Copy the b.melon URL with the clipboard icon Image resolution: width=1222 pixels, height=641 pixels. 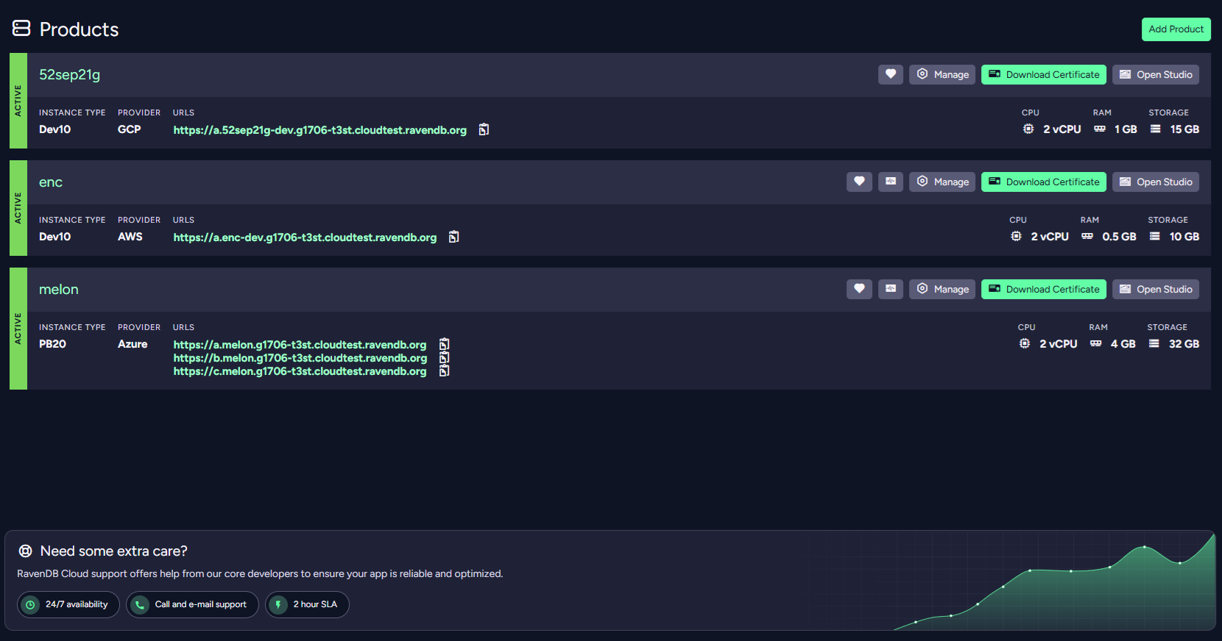(444, 357)
